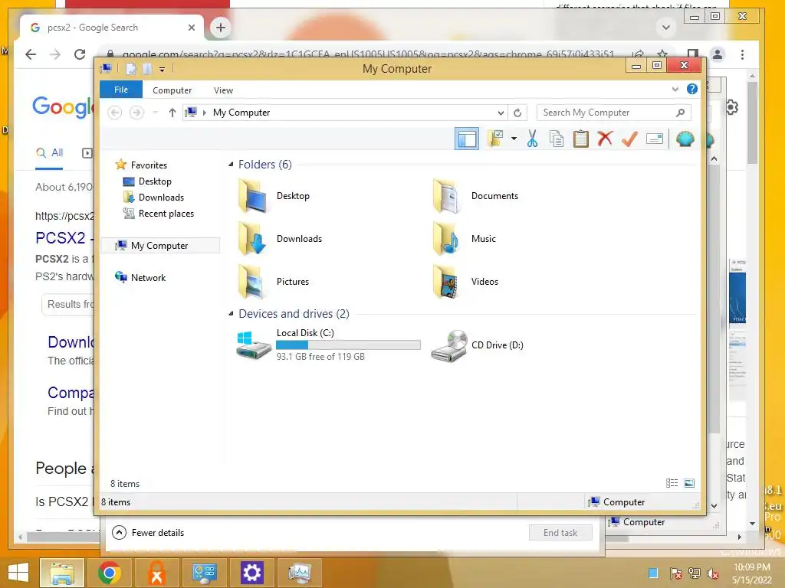The image size is (785, 588).
Task: Click the teal shell icon in the toolbar
Action: click(685, 139)
